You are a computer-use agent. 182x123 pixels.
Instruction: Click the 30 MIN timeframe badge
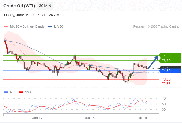tap(45, 6)
